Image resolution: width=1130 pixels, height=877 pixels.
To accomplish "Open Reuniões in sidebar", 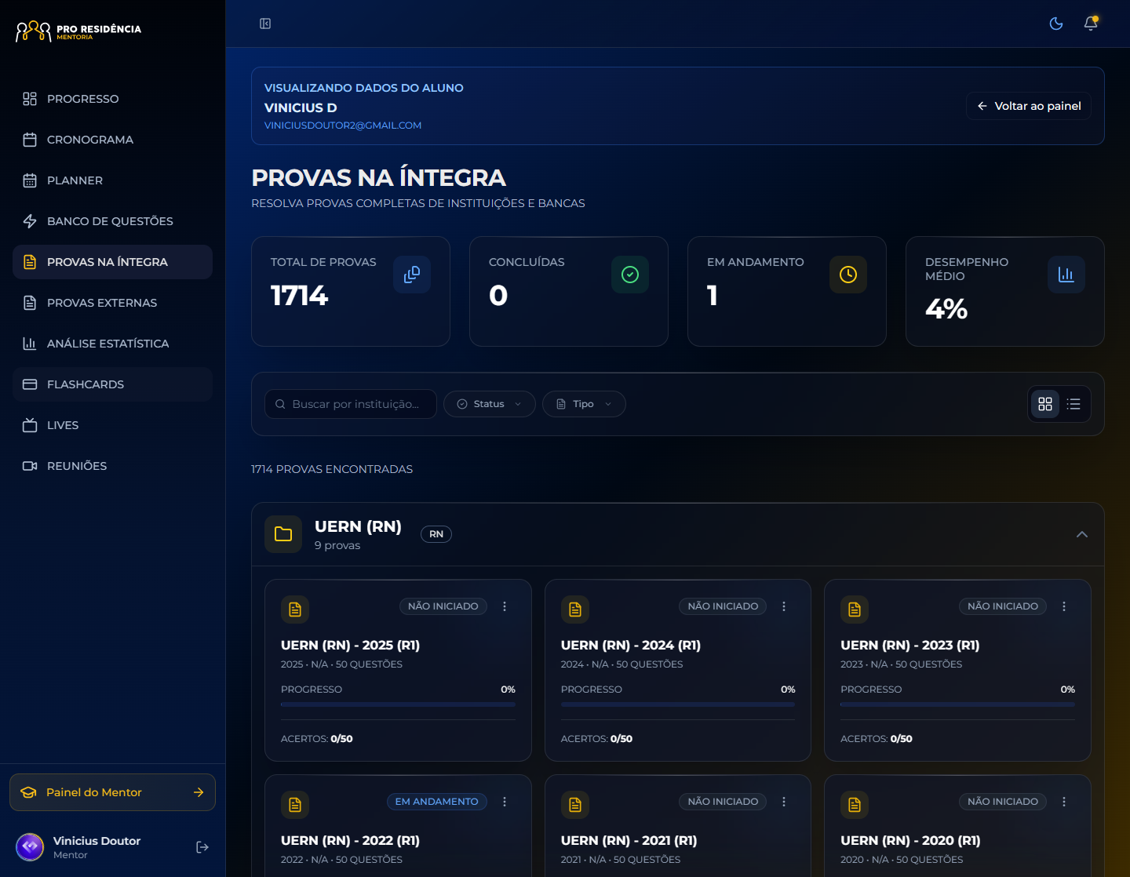I will [112, 466].
